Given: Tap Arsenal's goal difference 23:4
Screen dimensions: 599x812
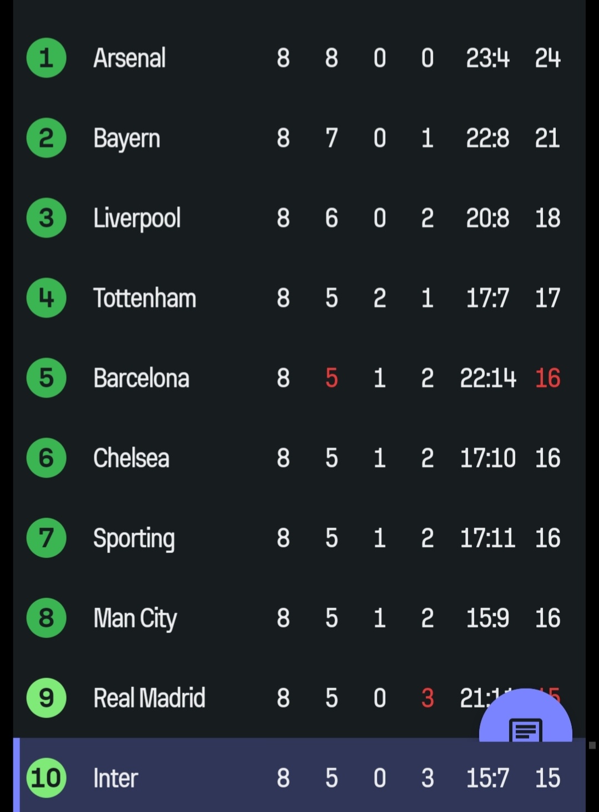Looking at the screenshot, I should point(487,58).
